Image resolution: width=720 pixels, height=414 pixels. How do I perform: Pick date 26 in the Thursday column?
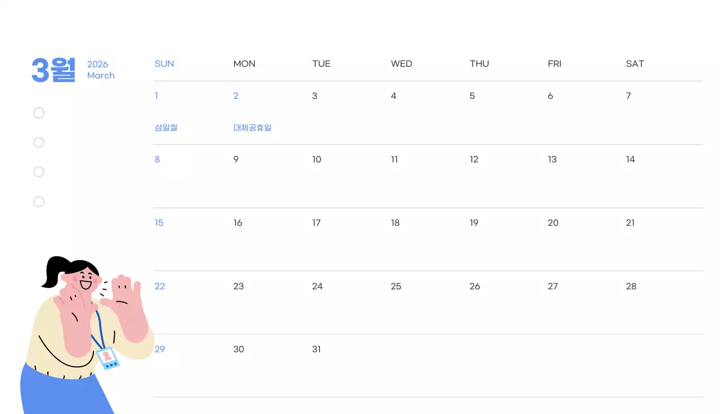click(x=474, y=286)
